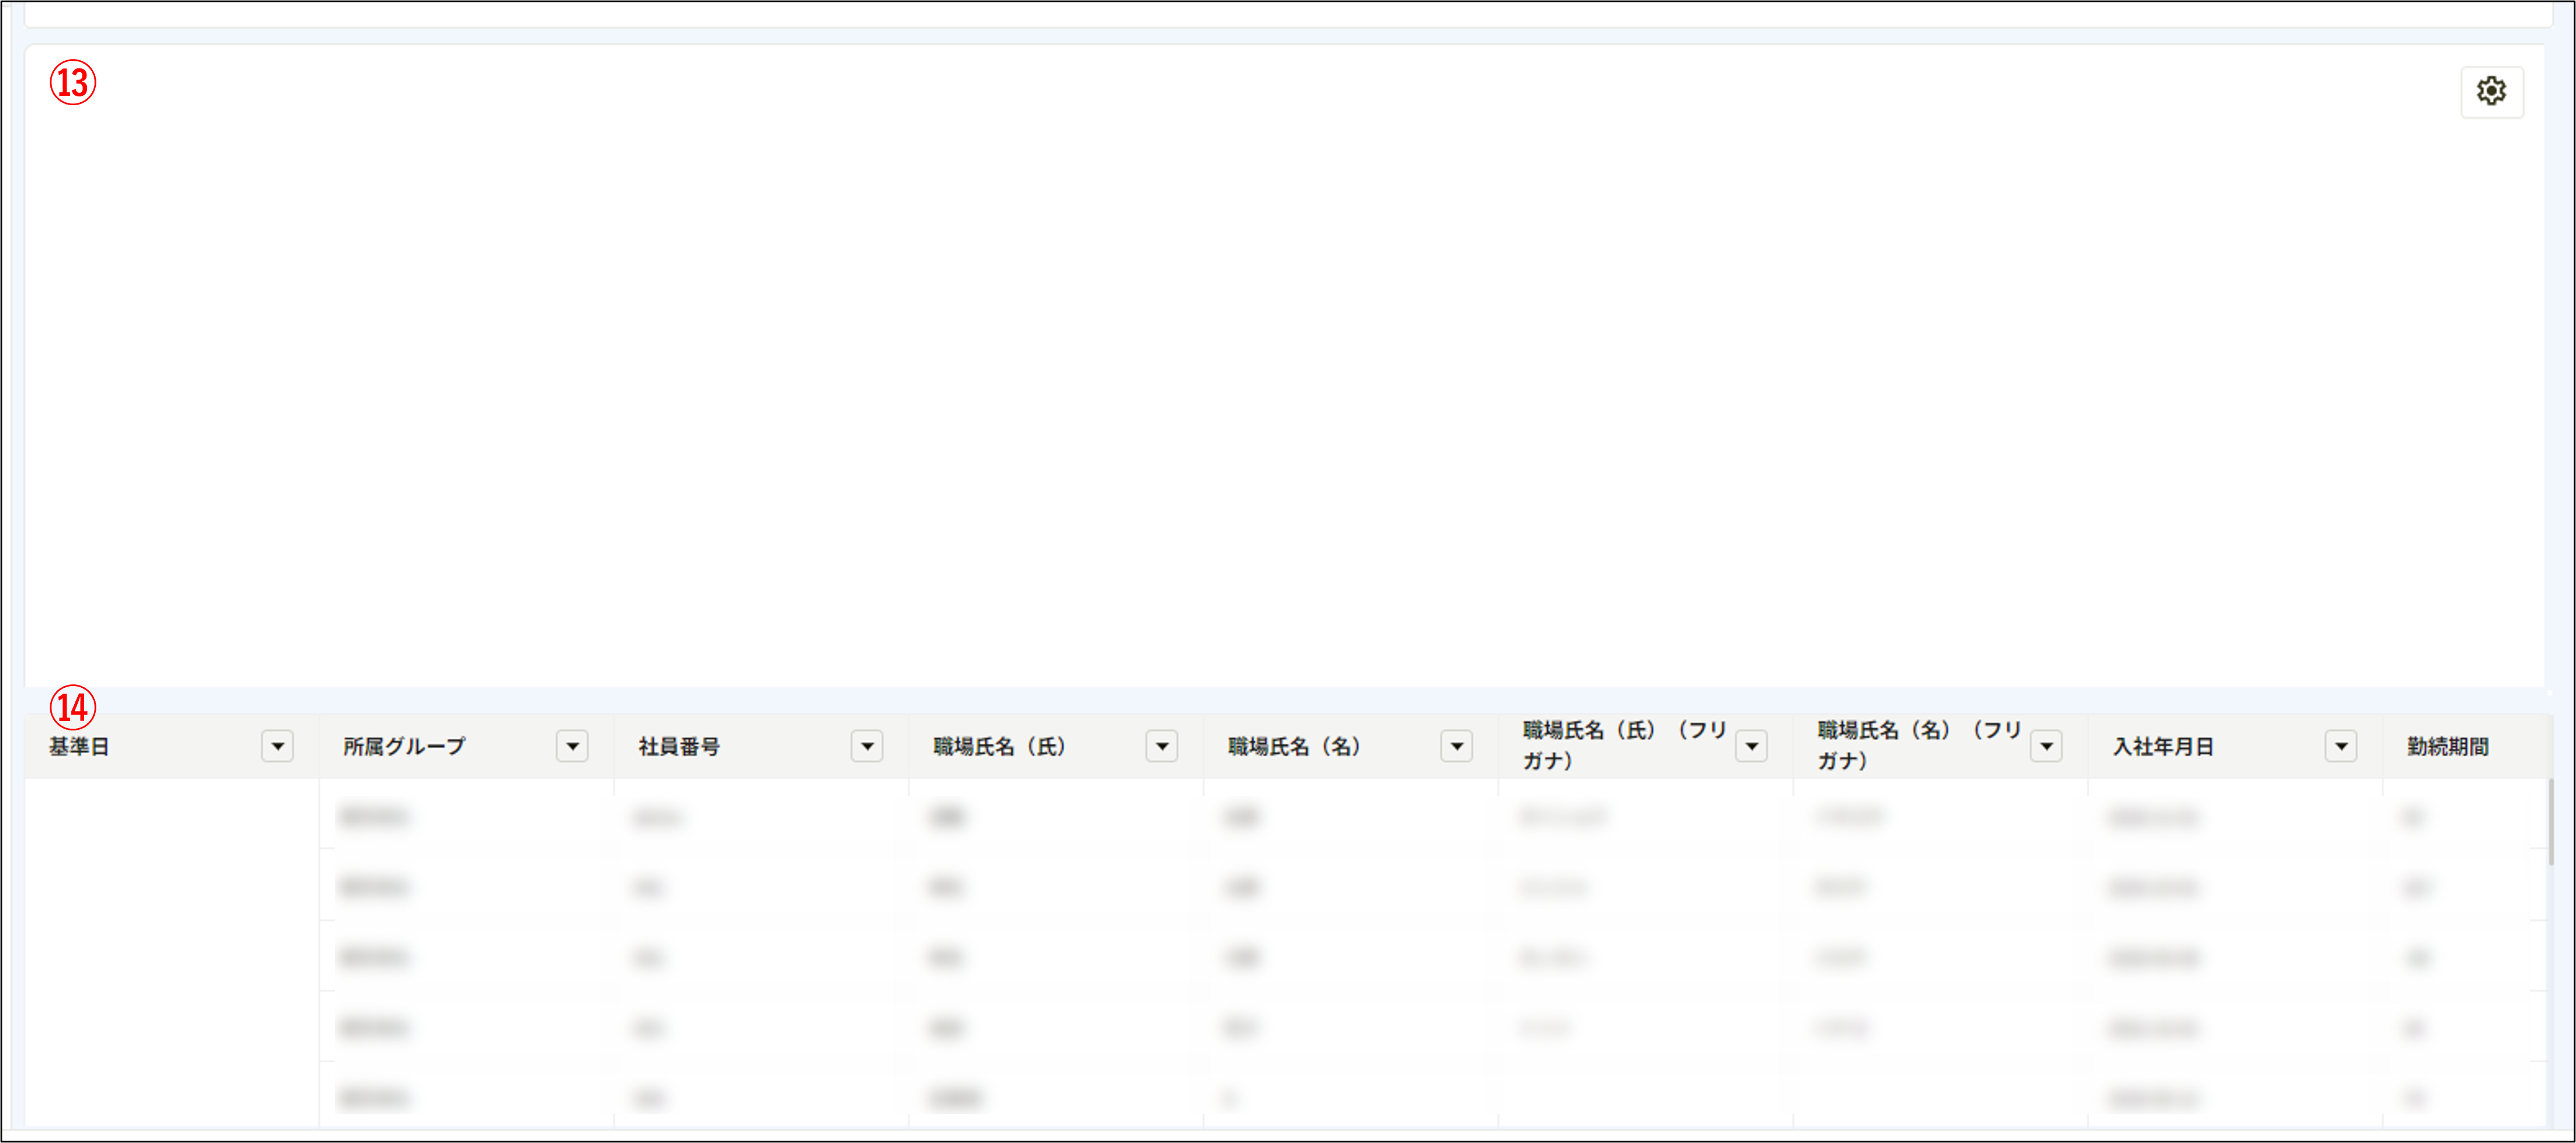
Task: Expand the 職場氏名（氏） column dropdown arrow
Action: coord(1162,746)
